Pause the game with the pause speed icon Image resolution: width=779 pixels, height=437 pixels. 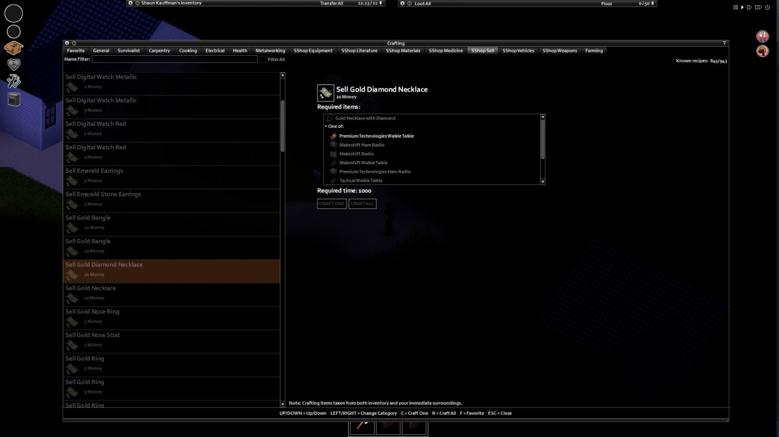(736, 7)
